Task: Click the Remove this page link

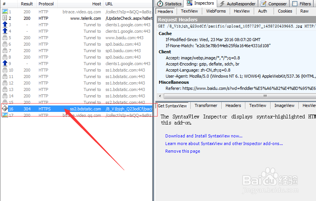Action: pos(182,151)
